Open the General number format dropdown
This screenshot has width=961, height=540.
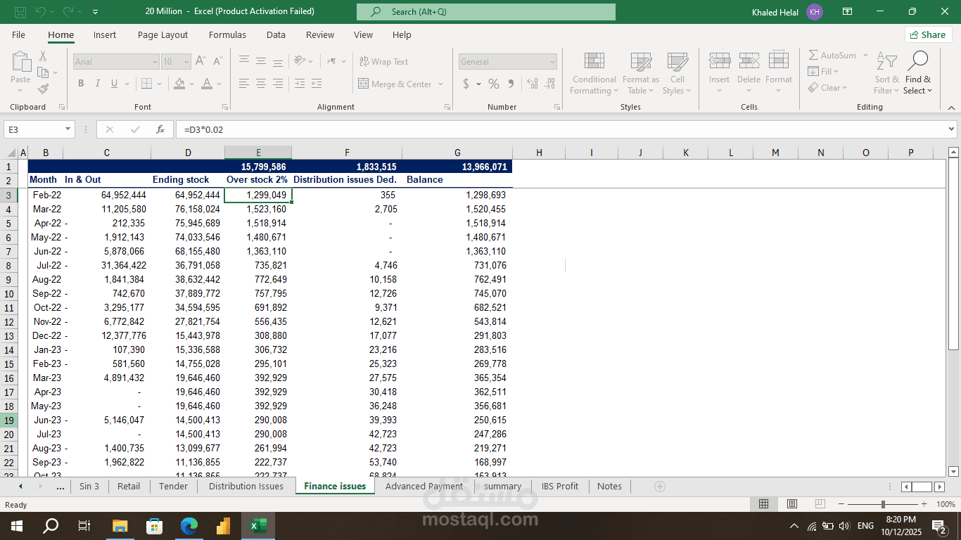click(553, 62)
